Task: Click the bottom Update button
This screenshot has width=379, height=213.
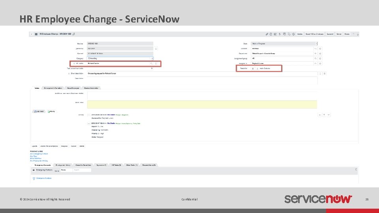Action: [35, 146]
